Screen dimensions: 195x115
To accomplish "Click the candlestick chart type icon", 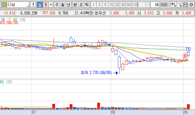I will click(x=173, y=5).
